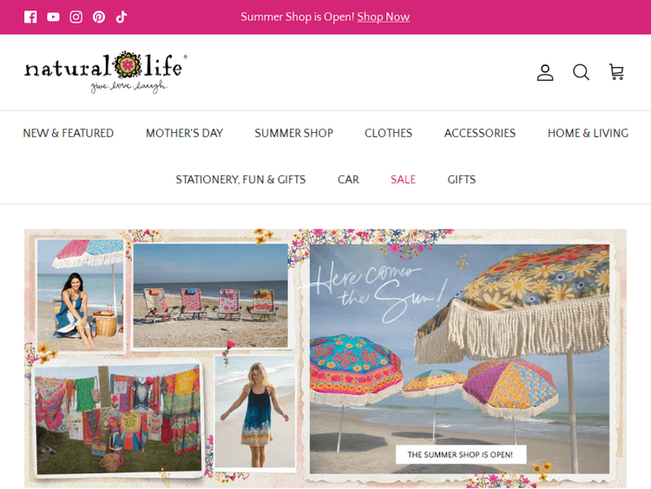651x489 pixels.
Task: Select Stationery, Fun & Gifts menu
Action: [240, 180]
